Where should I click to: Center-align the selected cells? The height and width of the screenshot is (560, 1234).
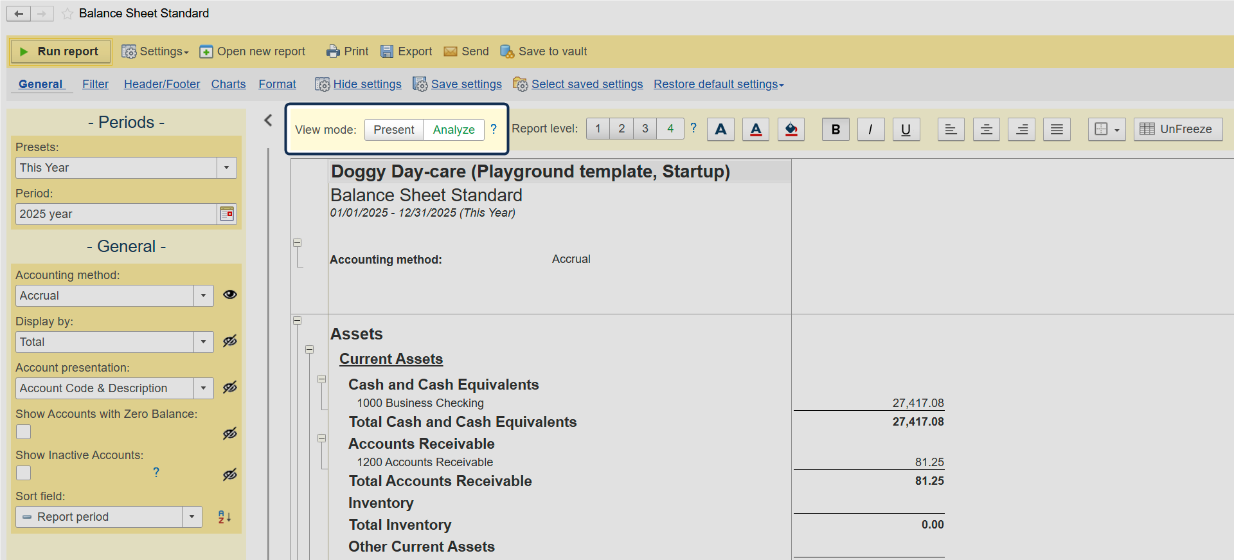coord(986,129)
